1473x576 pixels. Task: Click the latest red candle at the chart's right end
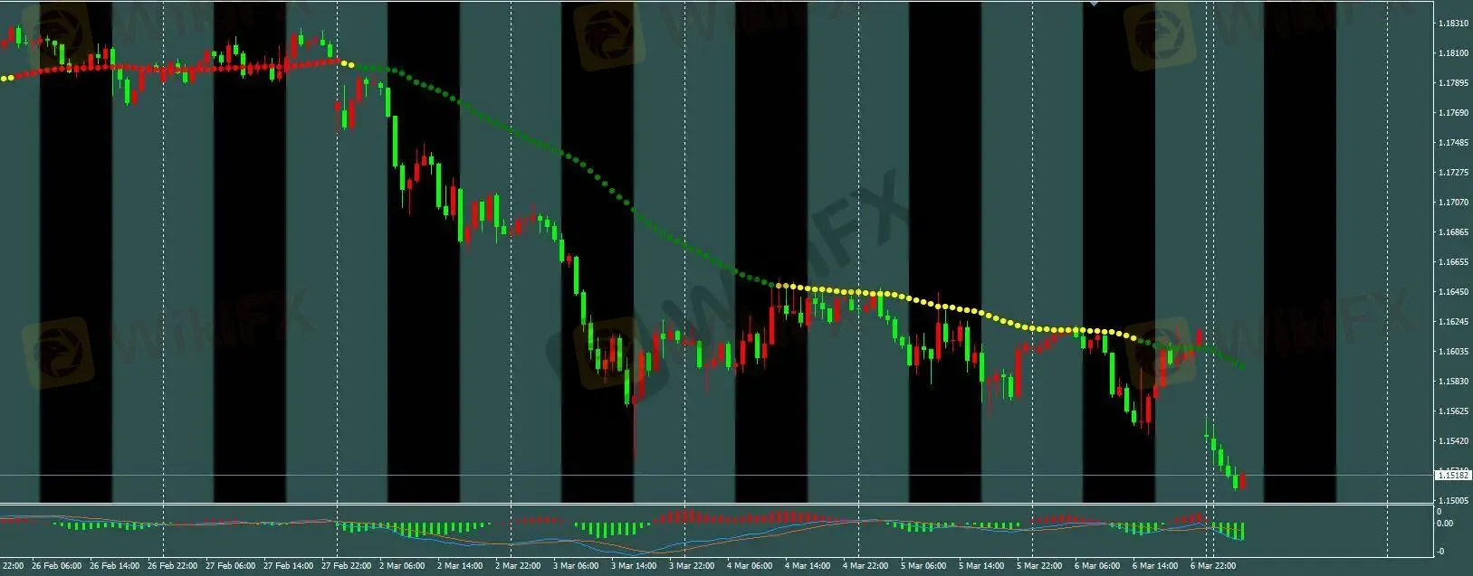[1243, 480]
